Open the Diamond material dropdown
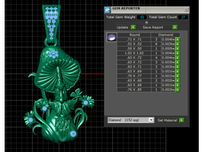 click(x=151, y=120)
